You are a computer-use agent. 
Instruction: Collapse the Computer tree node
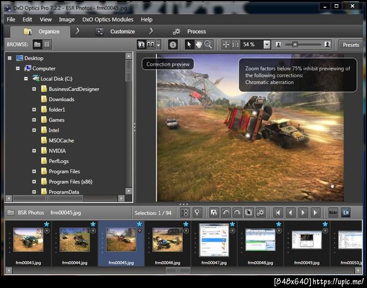(x=18, y=68)
